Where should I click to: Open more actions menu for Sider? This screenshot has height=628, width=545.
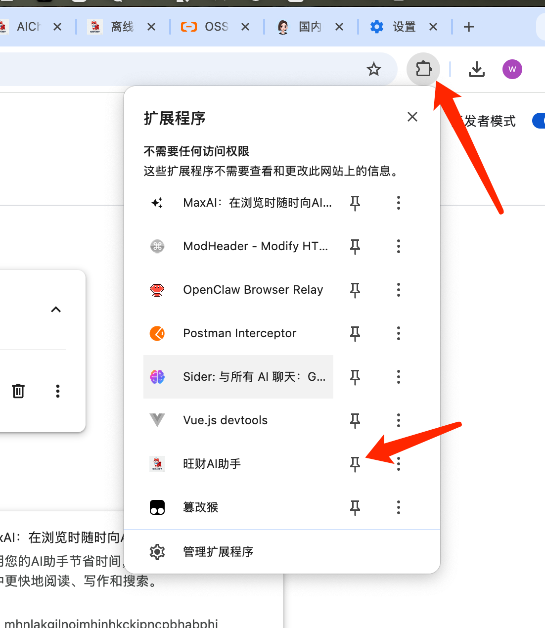pos(398,377)
